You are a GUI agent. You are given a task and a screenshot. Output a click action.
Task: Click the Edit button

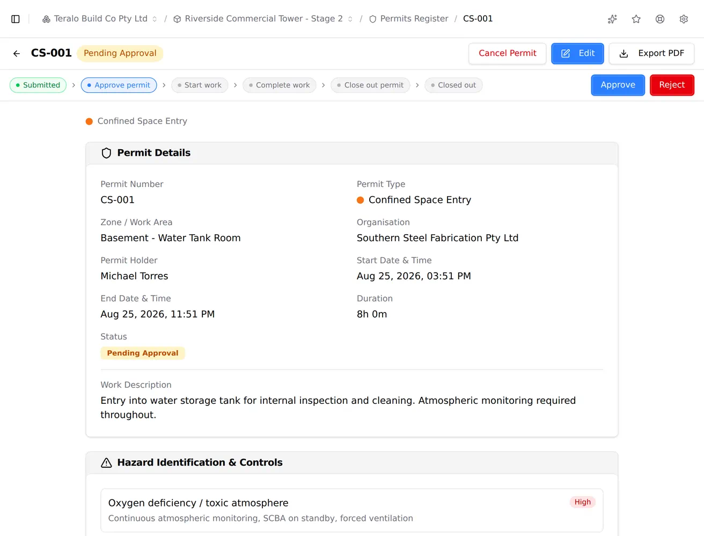click(577, 53)
